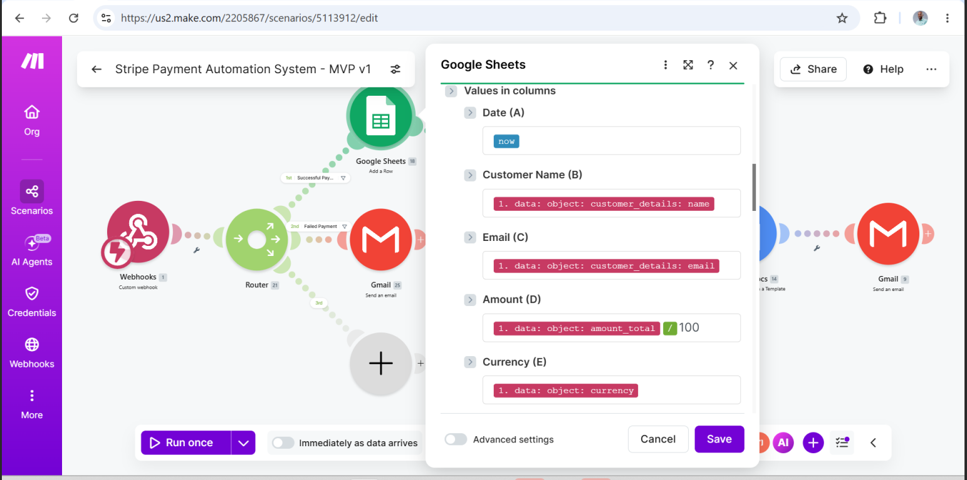Click the browser address bar URL
Viewport: 967px width, 480px height.
[x=249, y=18]
